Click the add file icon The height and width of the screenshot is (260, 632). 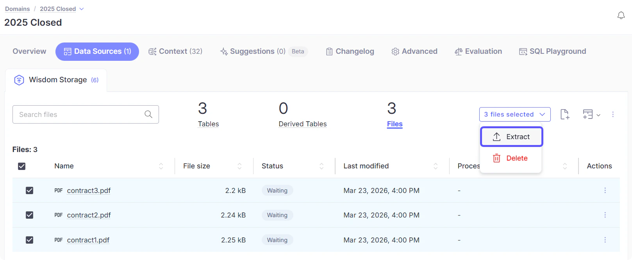tap(565, 114)
